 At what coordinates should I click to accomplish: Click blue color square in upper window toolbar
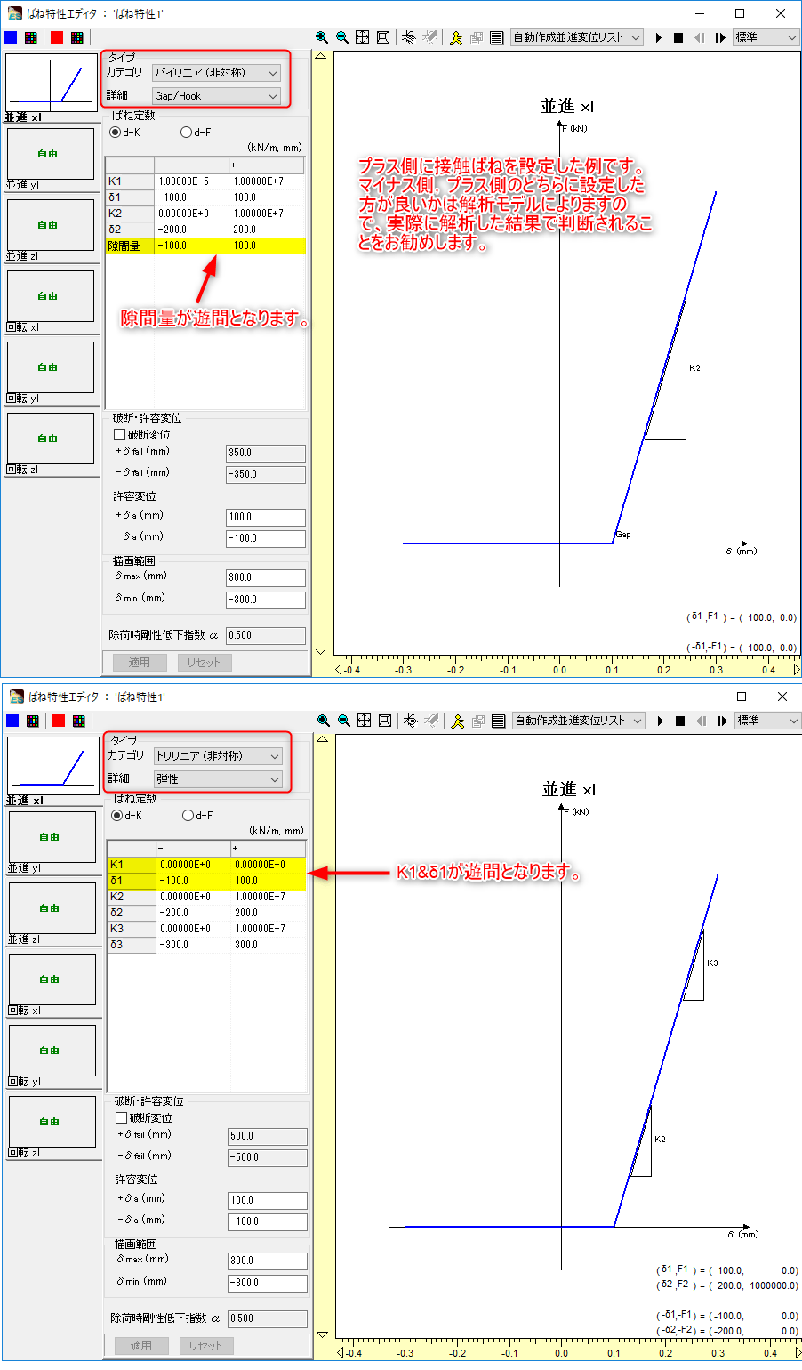pyautogui.click(x=11, y=37)
